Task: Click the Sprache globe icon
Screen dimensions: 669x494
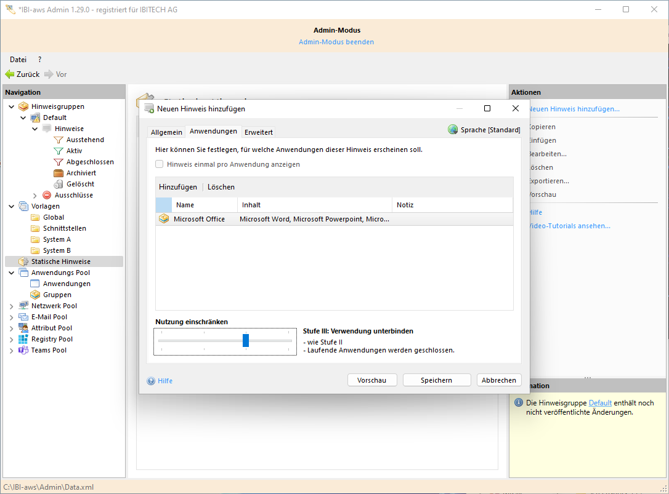Action: click(453, 130)
